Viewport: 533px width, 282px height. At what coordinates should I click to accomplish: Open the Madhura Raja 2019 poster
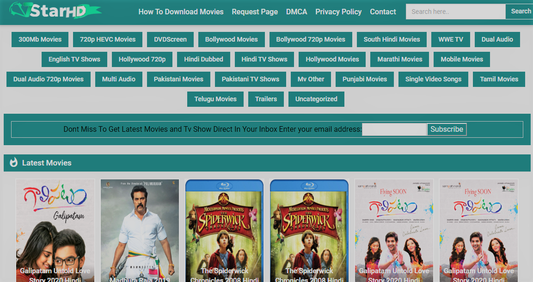tap(140, 230)
